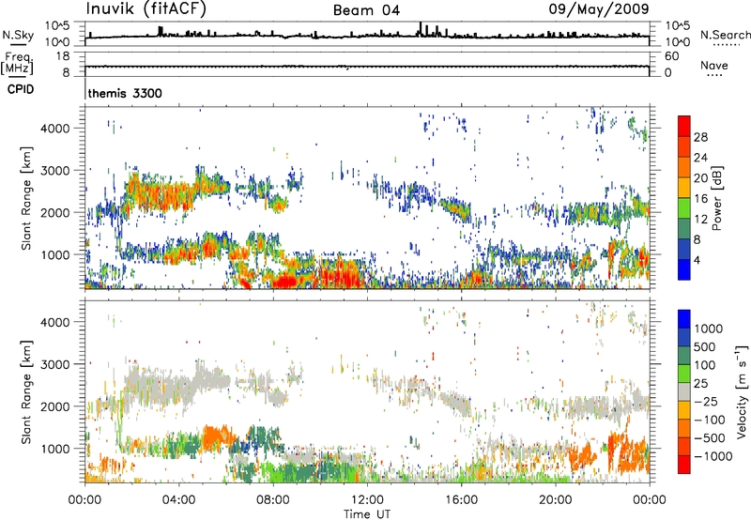Click the 'Slant Range [km]' label of power panel
The image size is (751, 520).
[x=26, y=198]
